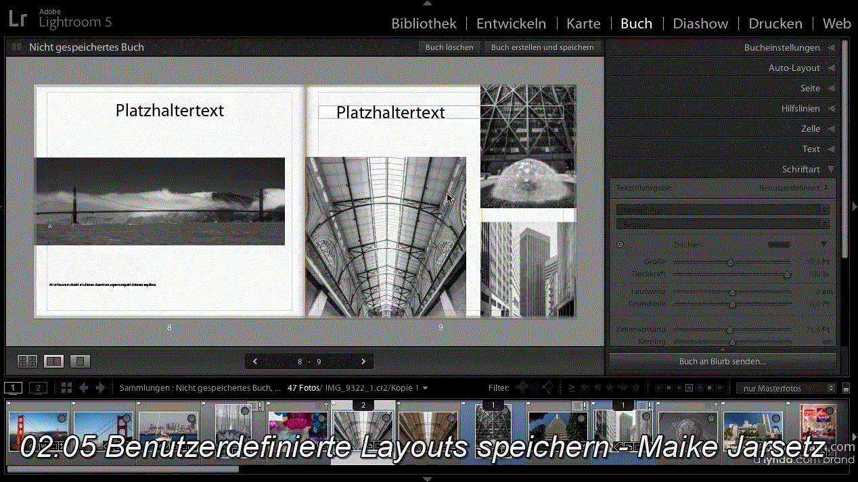Select the Golden Gate bridge photo on page 8
The height and width of the screenshot is (482, 858).
(x=160, y=201)
